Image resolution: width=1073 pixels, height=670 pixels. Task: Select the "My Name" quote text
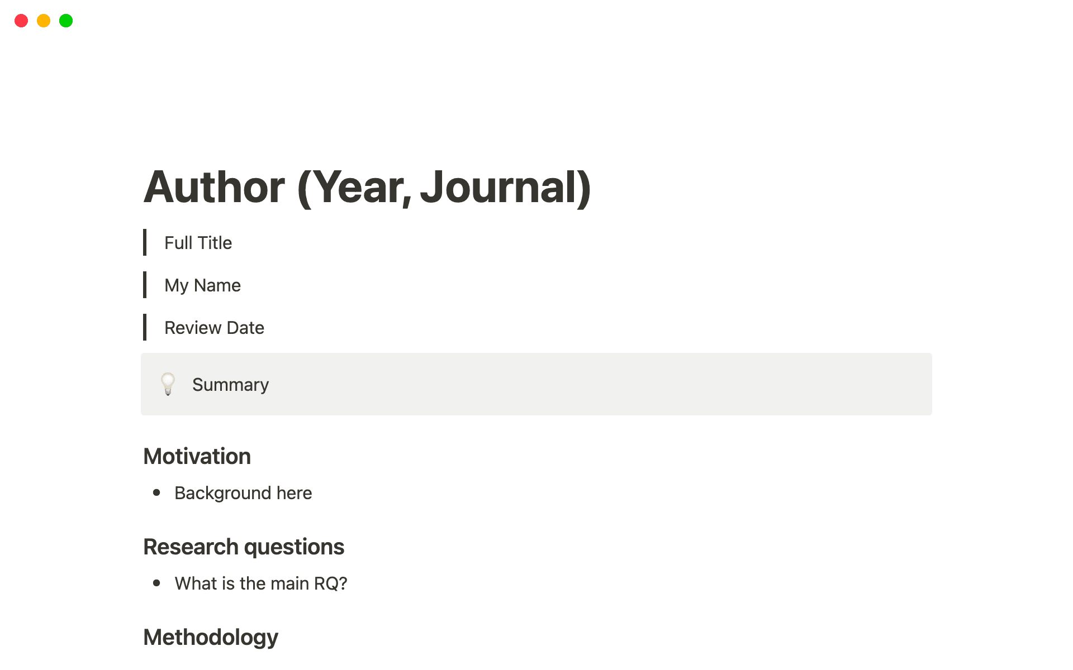(202, 285)
